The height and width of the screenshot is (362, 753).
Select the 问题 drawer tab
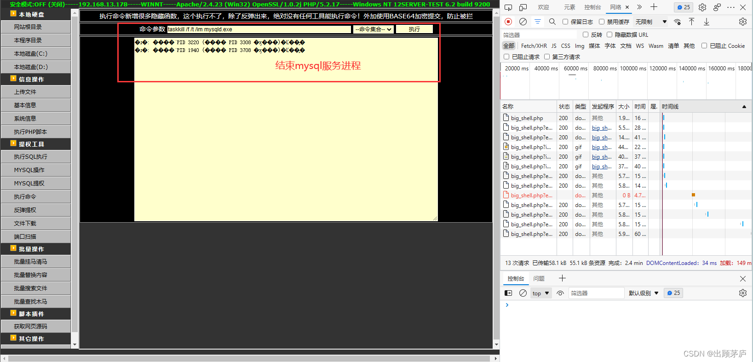(539, 279)
